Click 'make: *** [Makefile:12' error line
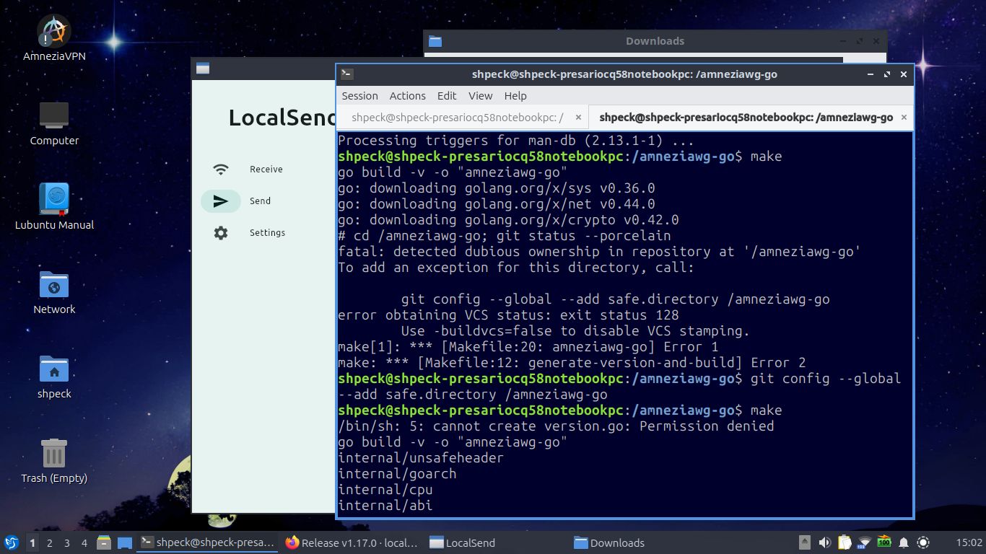Viewport: 986px width, 554px height. pyautogui.click(x=572, y=363)
